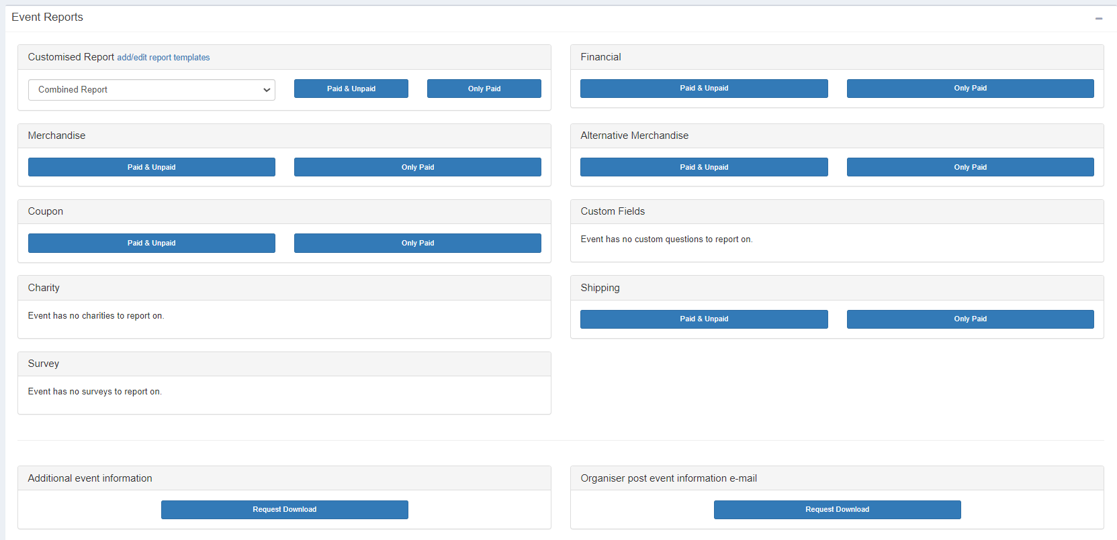
Task: Click the Charity section heading
Action: coord(44,288)
